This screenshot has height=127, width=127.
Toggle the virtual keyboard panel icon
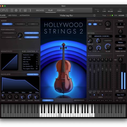tap(25, 10)
